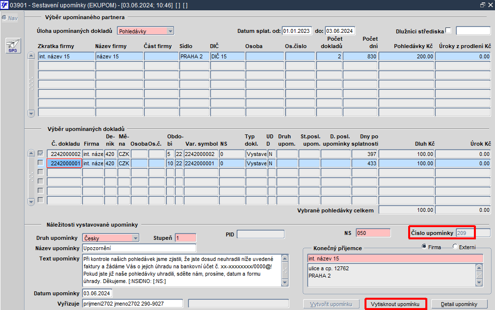Check the box for document 2242000001

[x=41, y=163]
